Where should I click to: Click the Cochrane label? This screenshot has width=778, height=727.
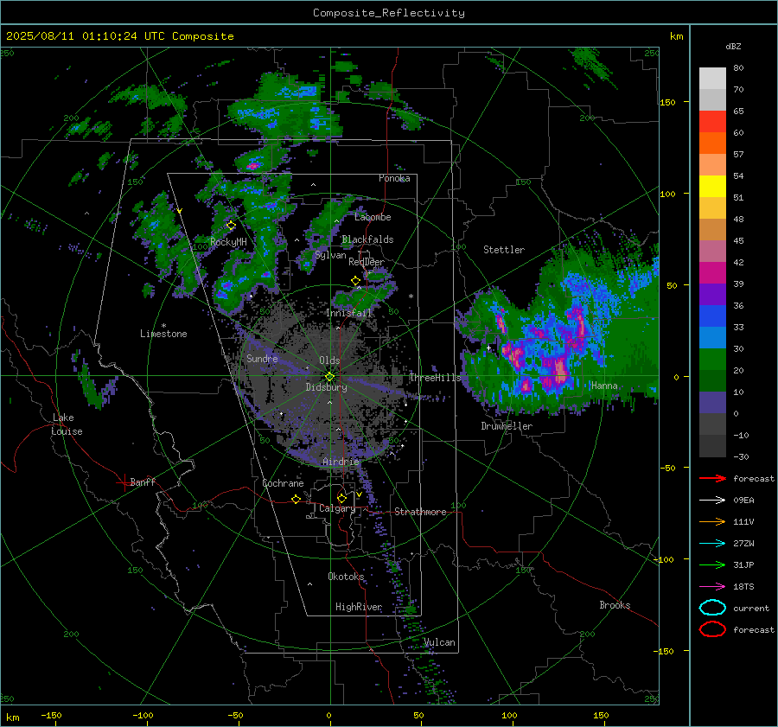pyautogui.click(x=283, y=483)
